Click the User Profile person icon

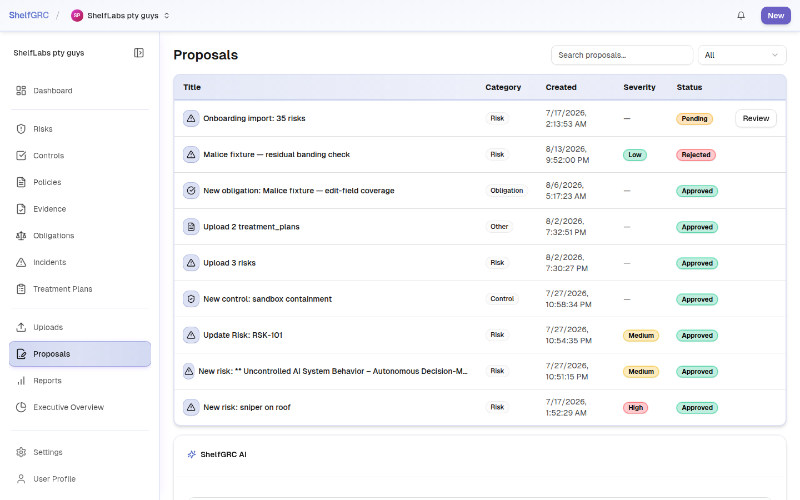click(21, 479)
